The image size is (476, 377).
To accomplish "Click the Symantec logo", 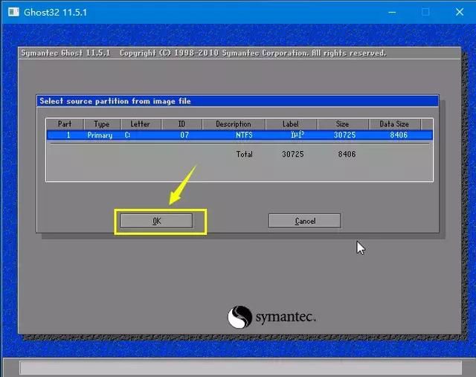I will [x=272, y=317].
